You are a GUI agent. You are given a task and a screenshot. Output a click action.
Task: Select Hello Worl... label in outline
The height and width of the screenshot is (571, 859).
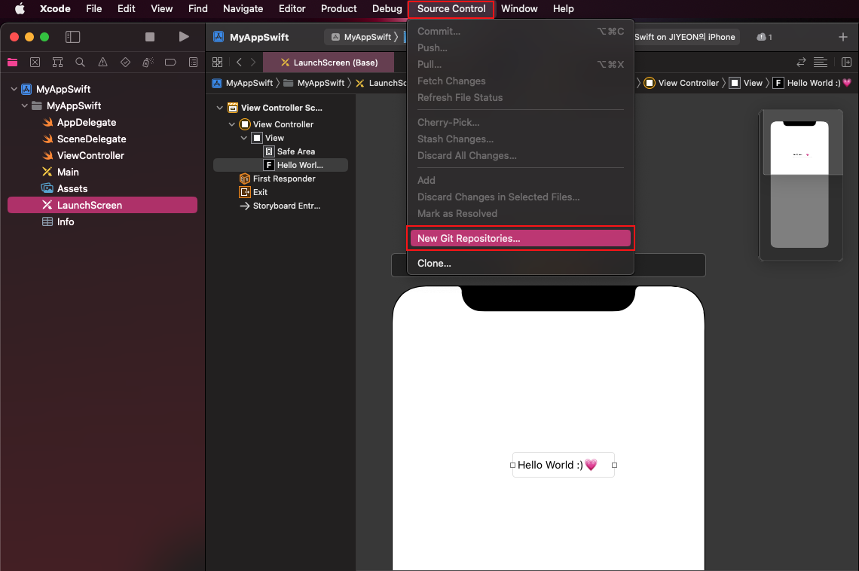(280, 165)
